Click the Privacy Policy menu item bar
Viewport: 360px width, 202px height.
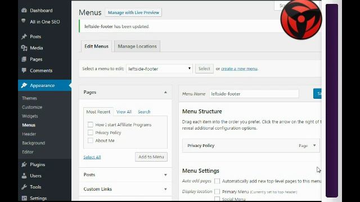pyautogui.click(x=251, y=145)
